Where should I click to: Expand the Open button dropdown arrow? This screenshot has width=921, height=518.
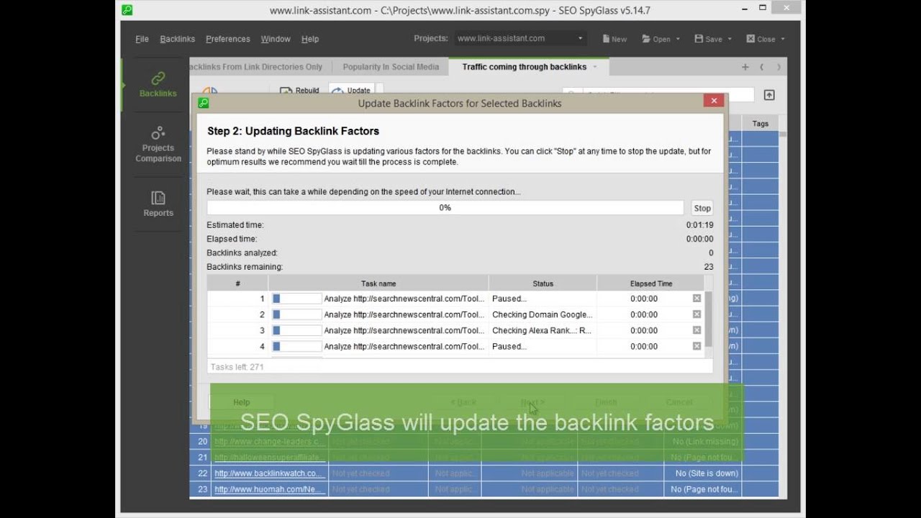click(x=678, y=39)
